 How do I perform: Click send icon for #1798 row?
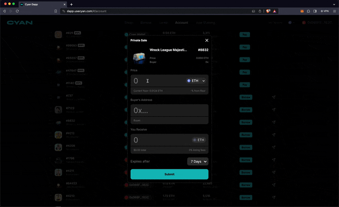(274, 160)
